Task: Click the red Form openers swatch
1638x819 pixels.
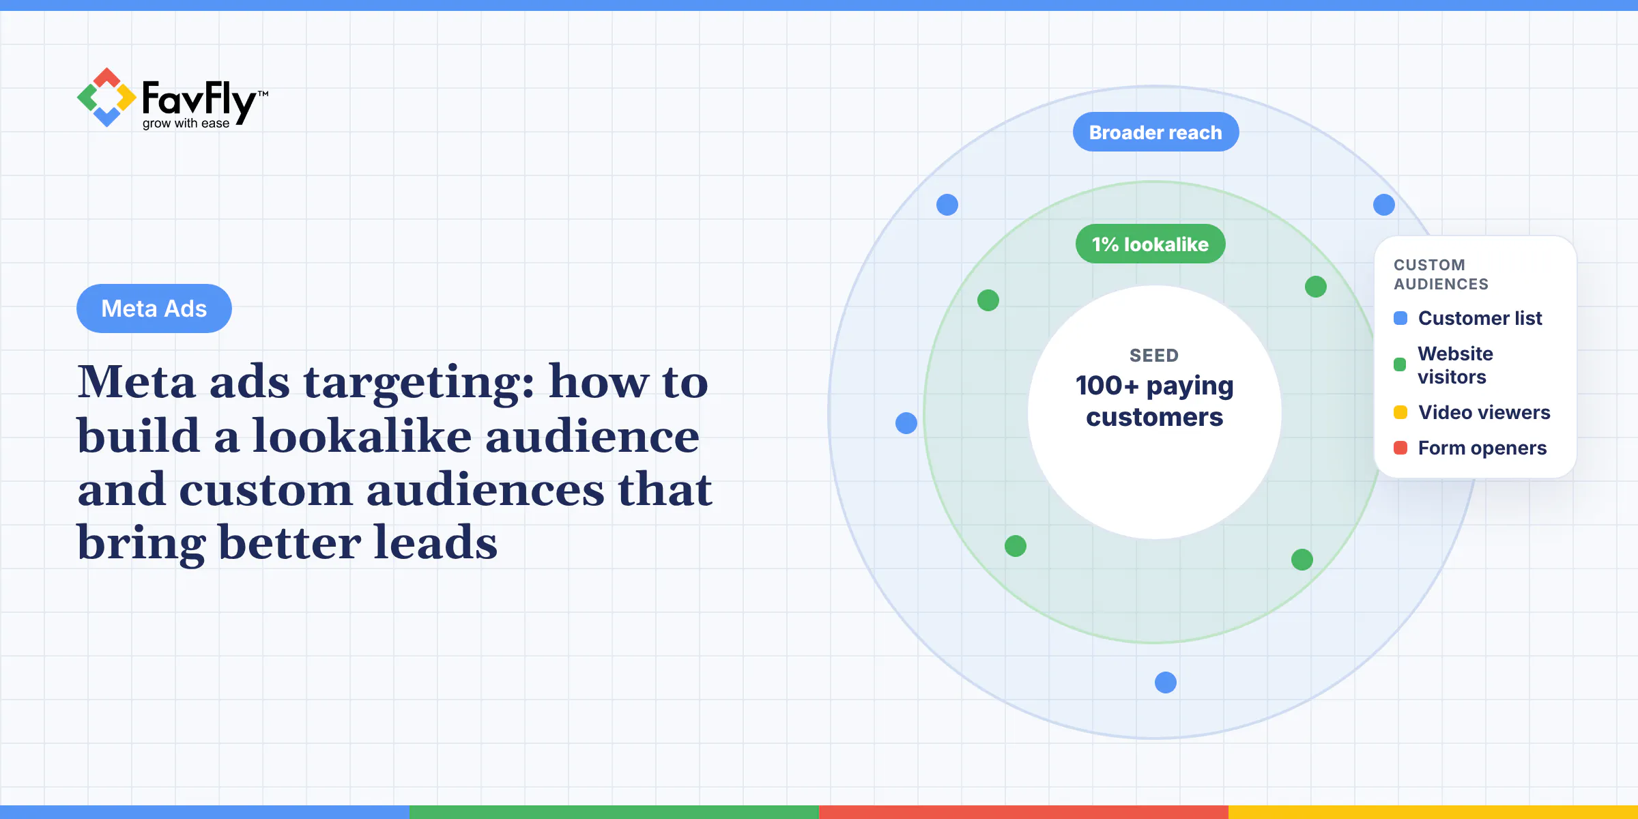Action: (x=1400, y=448)
